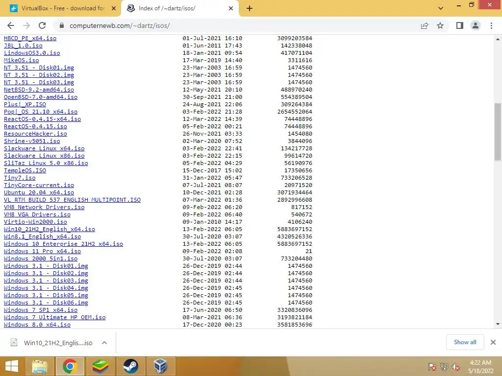Open download options chevron for Win10 iso
The height and width of the screenshot is (376, 502).
(104, 343)
